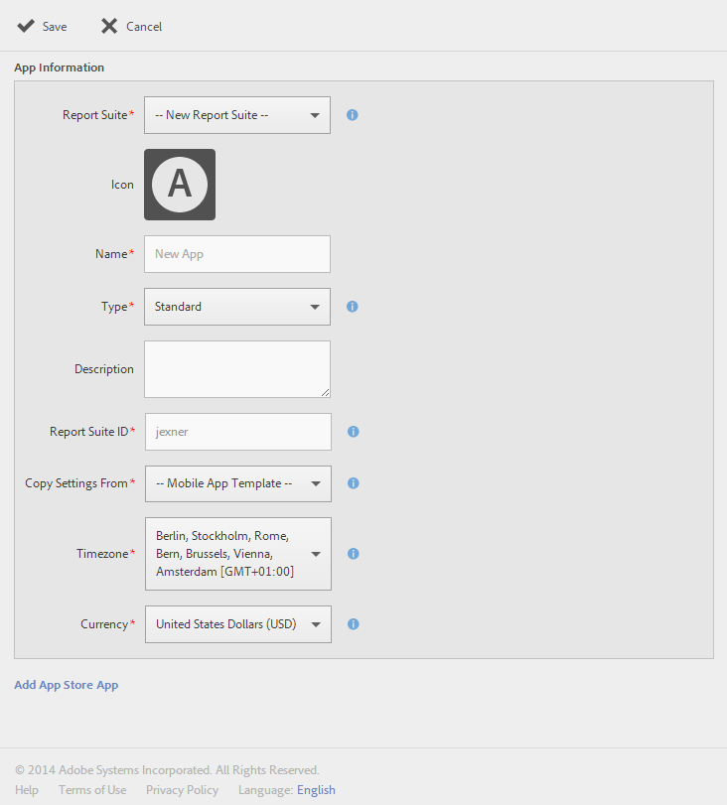
Task: Open the Report Suite dropdown
Action: [x=237, y=115]
